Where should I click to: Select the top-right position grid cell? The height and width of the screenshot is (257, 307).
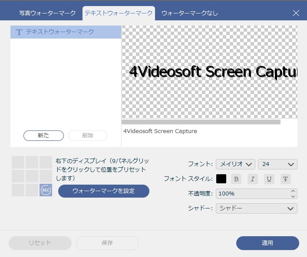point(46,162)
